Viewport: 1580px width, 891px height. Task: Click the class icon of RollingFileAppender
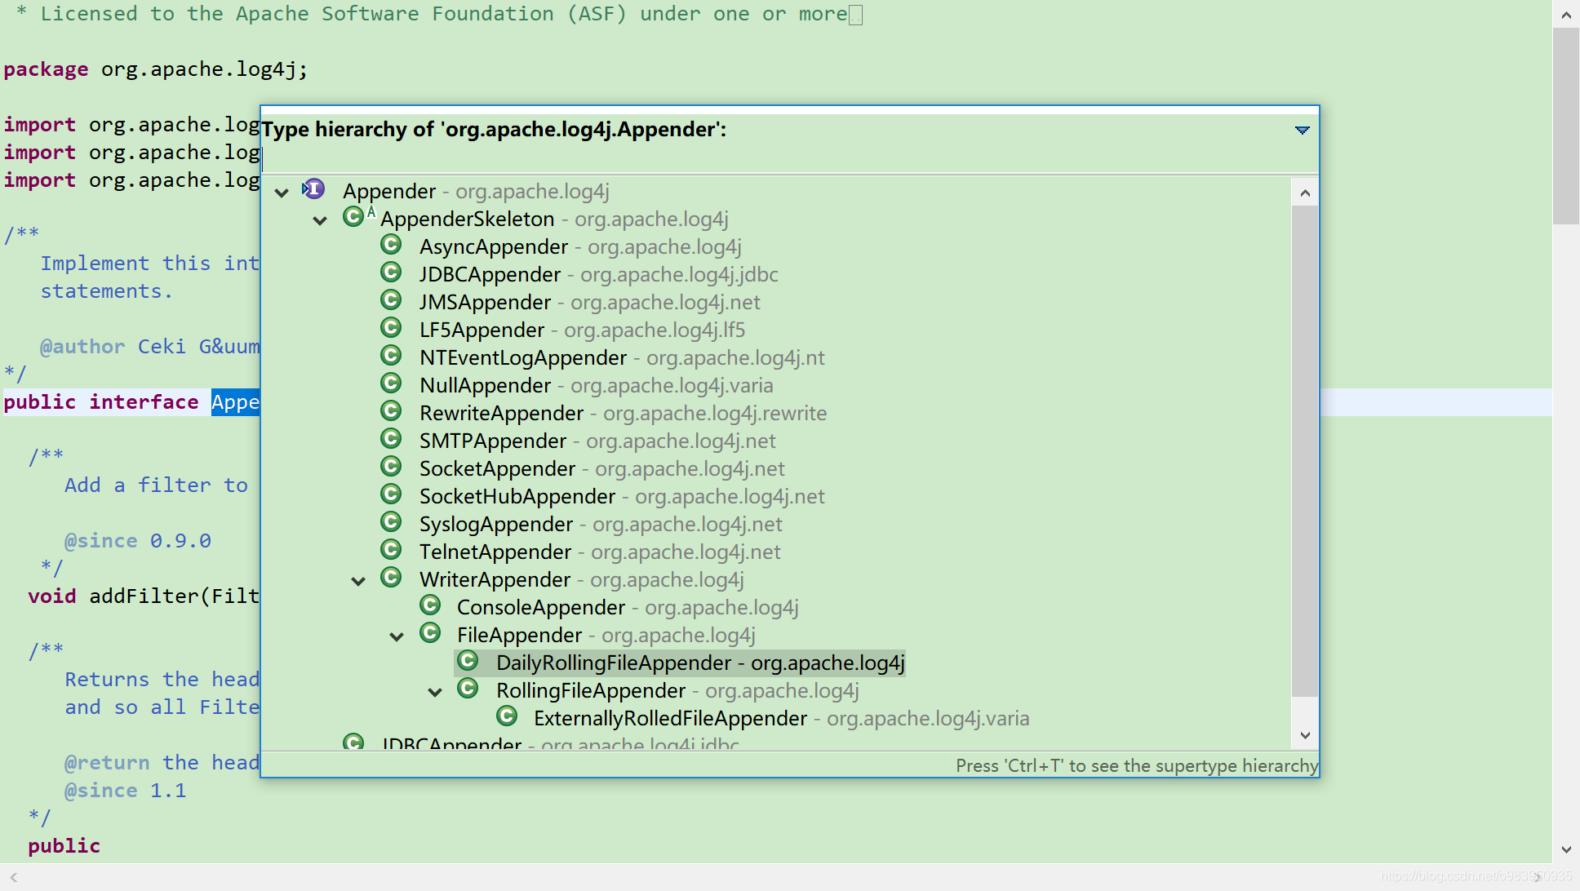(468, 689)
